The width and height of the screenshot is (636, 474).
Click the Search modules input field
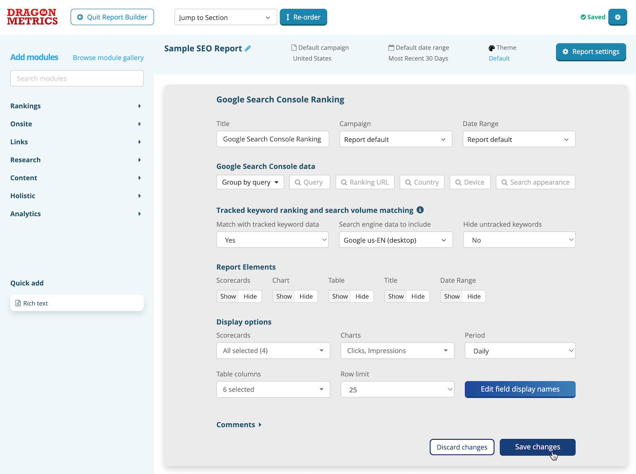tap(77, 78)
